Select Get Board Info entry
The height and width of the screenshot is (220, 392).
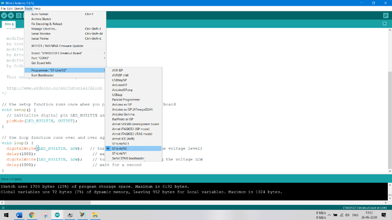point(65,63)
